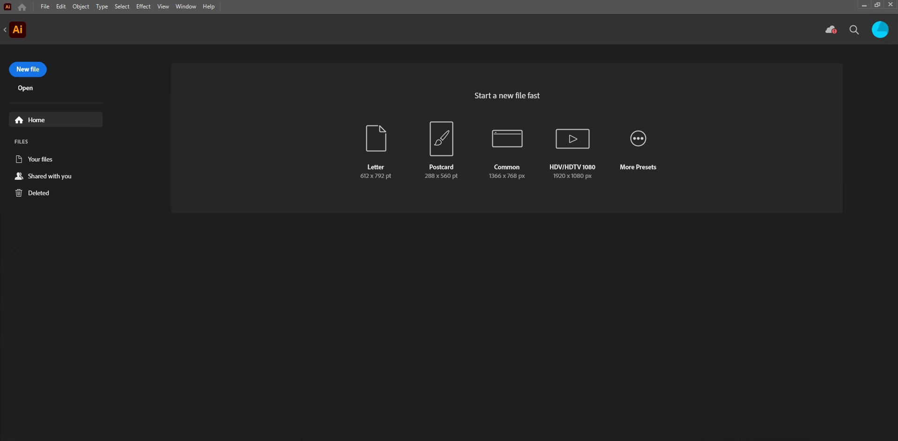898x441 pixels.
Task: Open the Effect menu
Action: pyautogui.click(x=143, y=6)
